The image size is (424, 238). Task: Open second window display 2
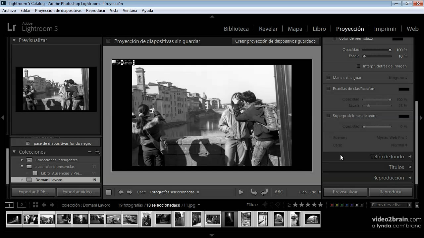(x=22, y=205)
